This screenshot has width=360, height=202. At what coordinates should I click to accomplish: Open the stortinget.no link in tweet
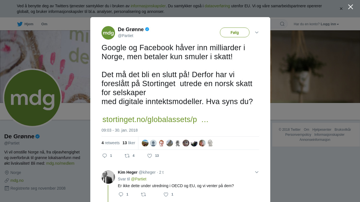[x=155, y=120]
